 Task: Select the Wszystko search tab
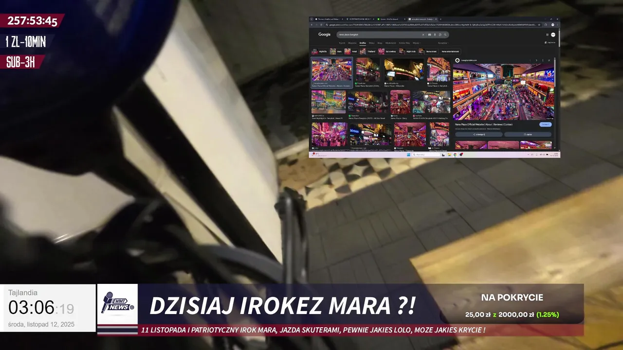point(352,43)
